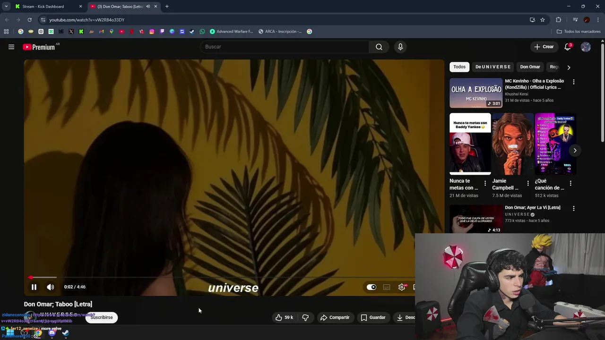
Task: Toggle the autoplay switch in player
Action: 372,287
